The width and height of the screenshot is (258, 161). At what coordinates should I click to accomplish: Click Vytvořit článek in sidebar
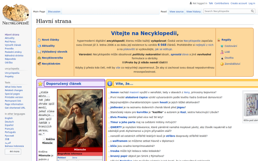click(x=13, y=45)
